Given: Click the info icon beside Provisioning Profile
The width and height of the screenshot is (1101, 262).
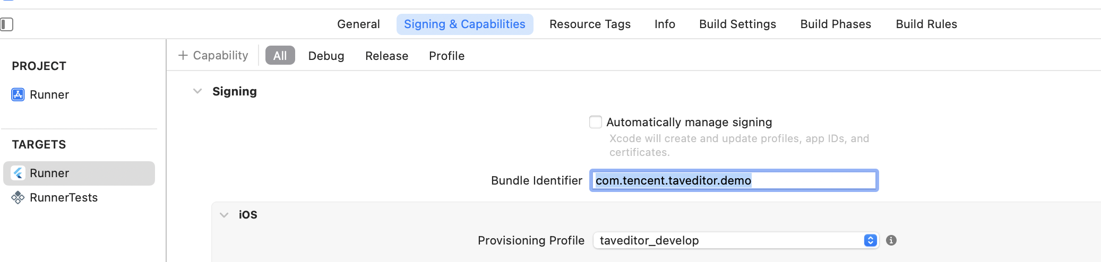Looking at the screenshot, I should coord(891,240).
